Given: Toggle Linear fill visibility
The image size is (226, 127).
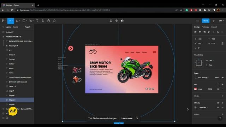Looking at the screenshot, I should click(x=218, y=89).
